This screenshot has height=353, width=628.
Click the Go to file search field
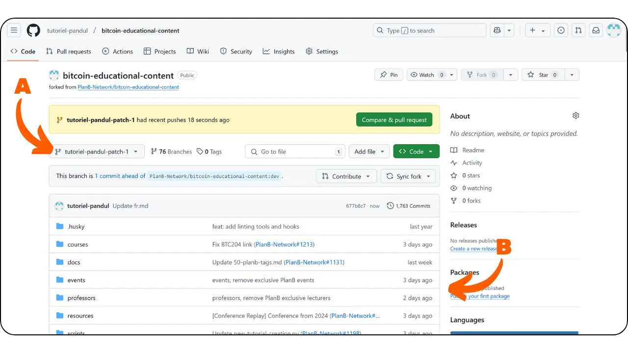tap(295, 151)
